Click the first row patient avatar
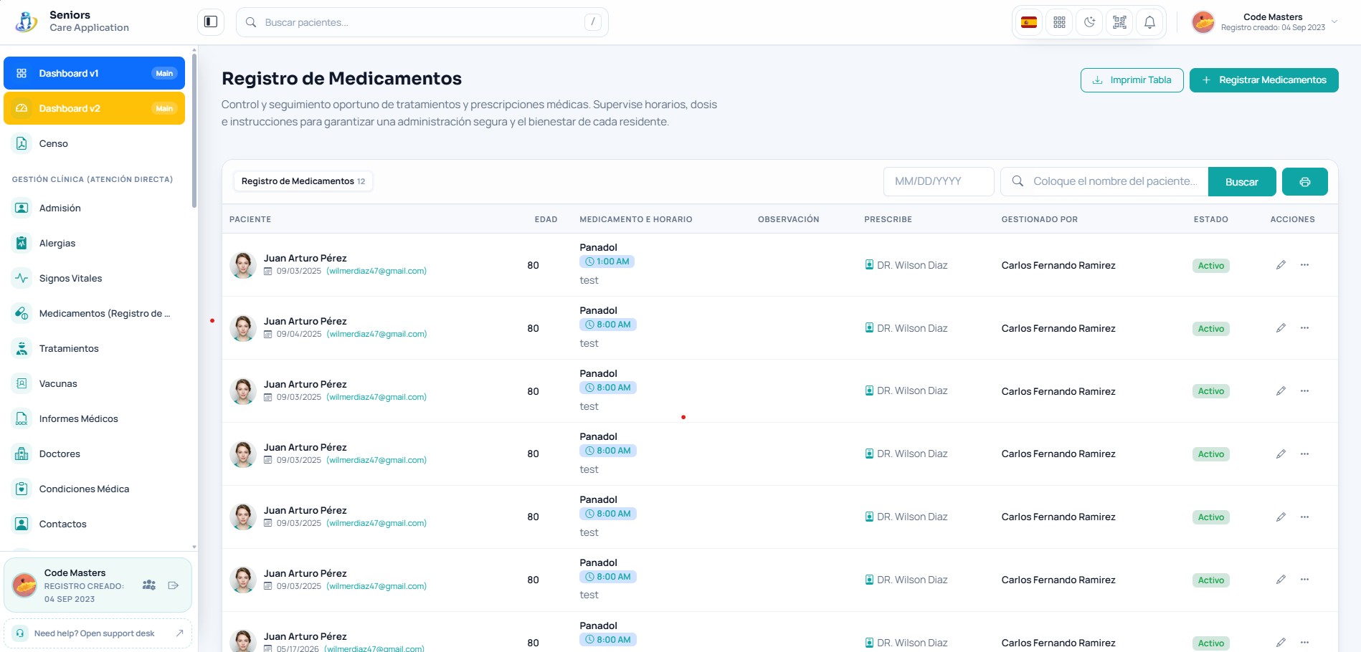This screenshot has height=652, width=1361. point(243,265)
